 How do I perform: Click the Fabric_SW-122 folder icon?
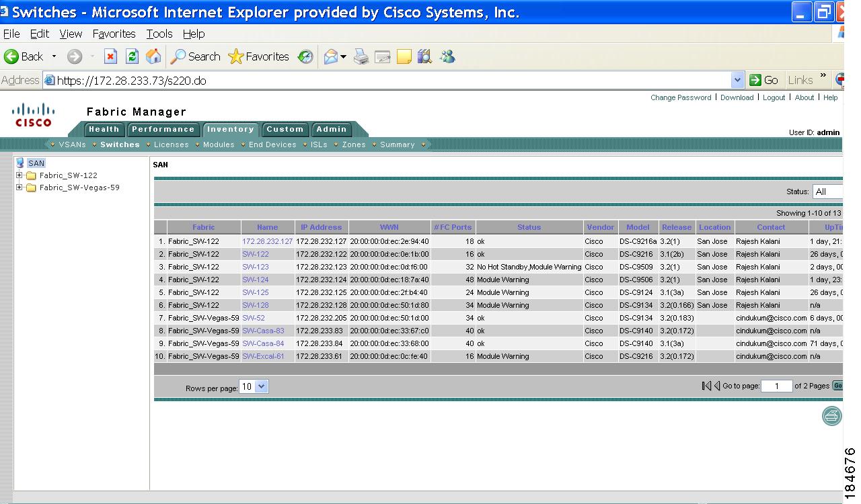[x=31, y=175]
